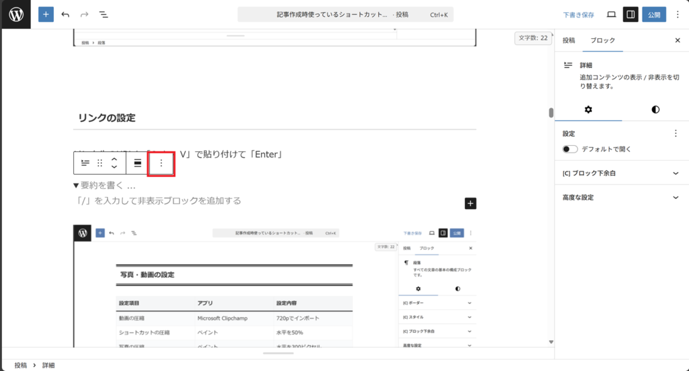Expand the 高度な設定 section
Image resolution: width=689 pixels, height=371 pixels.
[676, 198]
